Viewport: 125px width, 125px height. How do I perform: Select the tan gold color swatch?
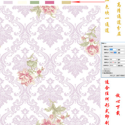pos(66,2)
